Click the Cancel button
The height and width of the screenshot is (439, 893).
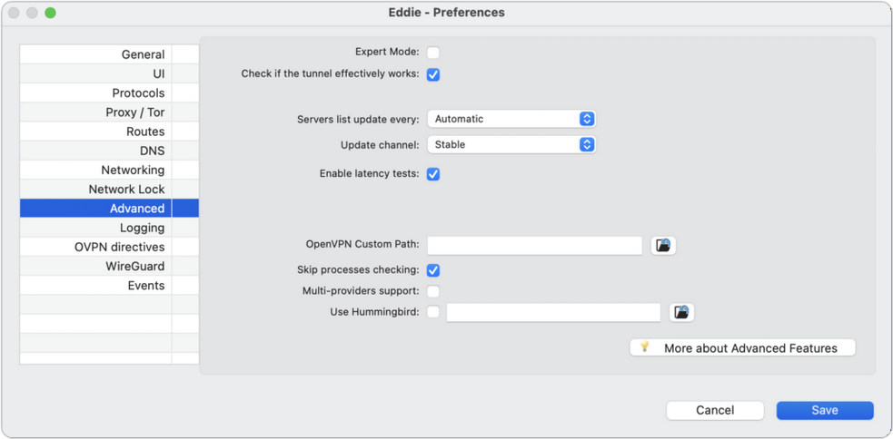(x=715, y=410)
